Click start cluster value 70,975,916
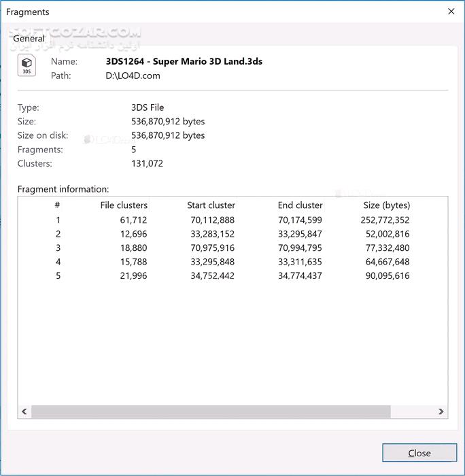Image resolution: width=465 pixels, height=476 pixels. click(213, 248)
